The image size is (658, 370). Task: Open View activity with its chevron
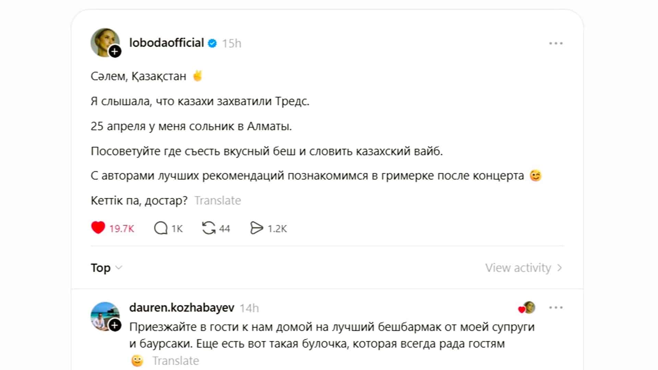point(523,268)
